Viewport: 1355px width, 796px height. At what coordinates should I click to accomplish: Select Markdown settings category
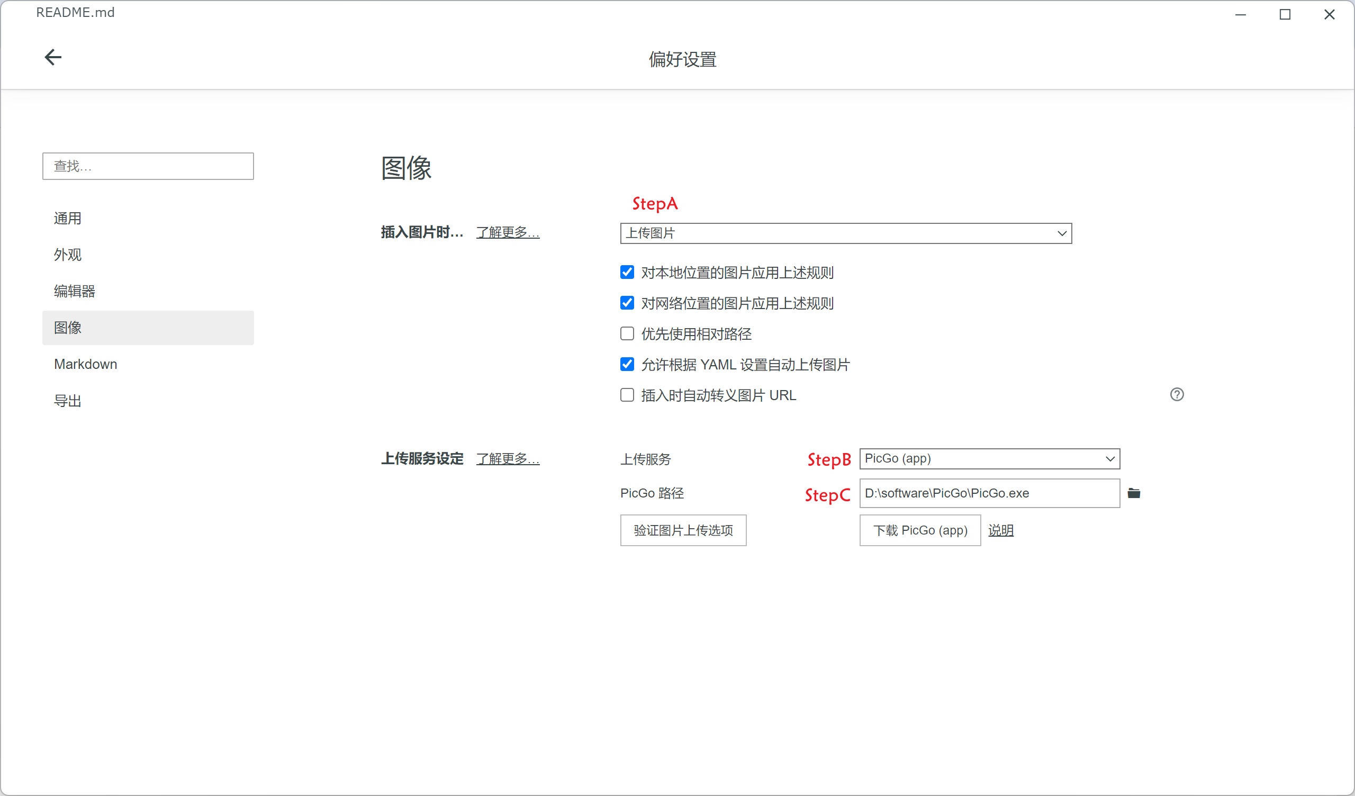[148, 365]
